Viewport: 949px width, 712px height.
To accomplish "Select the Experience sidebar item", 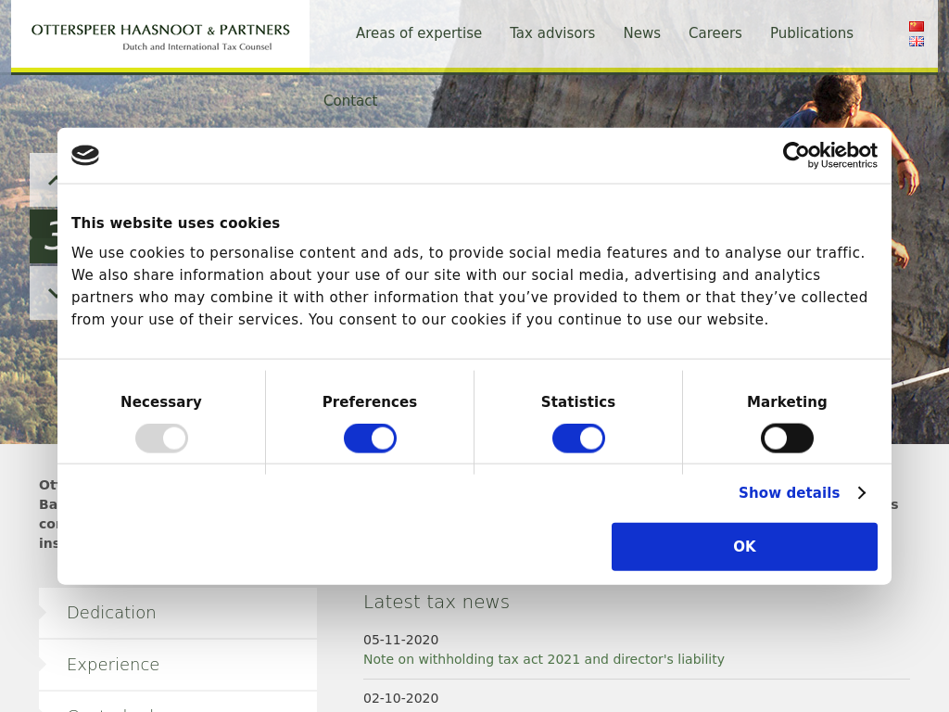I will point(113,665).
